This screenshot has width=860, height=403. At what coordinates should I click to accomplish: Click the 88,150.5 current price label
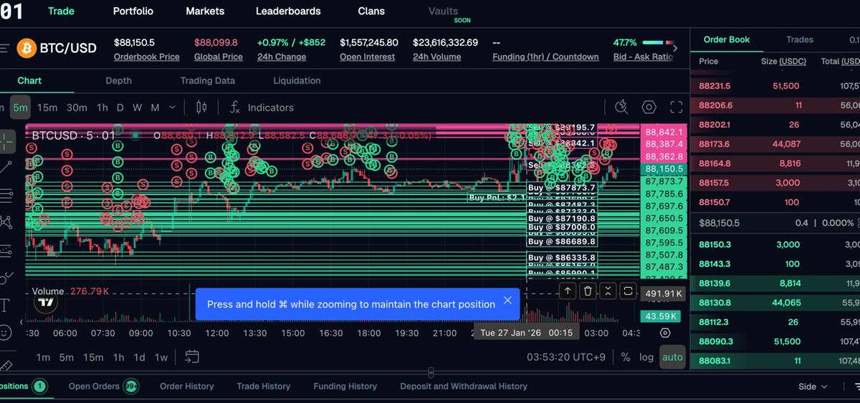tap(664, 169)
